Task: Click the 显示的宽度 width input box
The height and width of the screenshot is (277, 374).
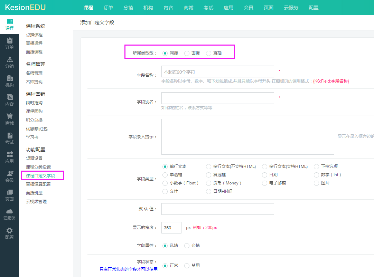Action: point(171,228)
